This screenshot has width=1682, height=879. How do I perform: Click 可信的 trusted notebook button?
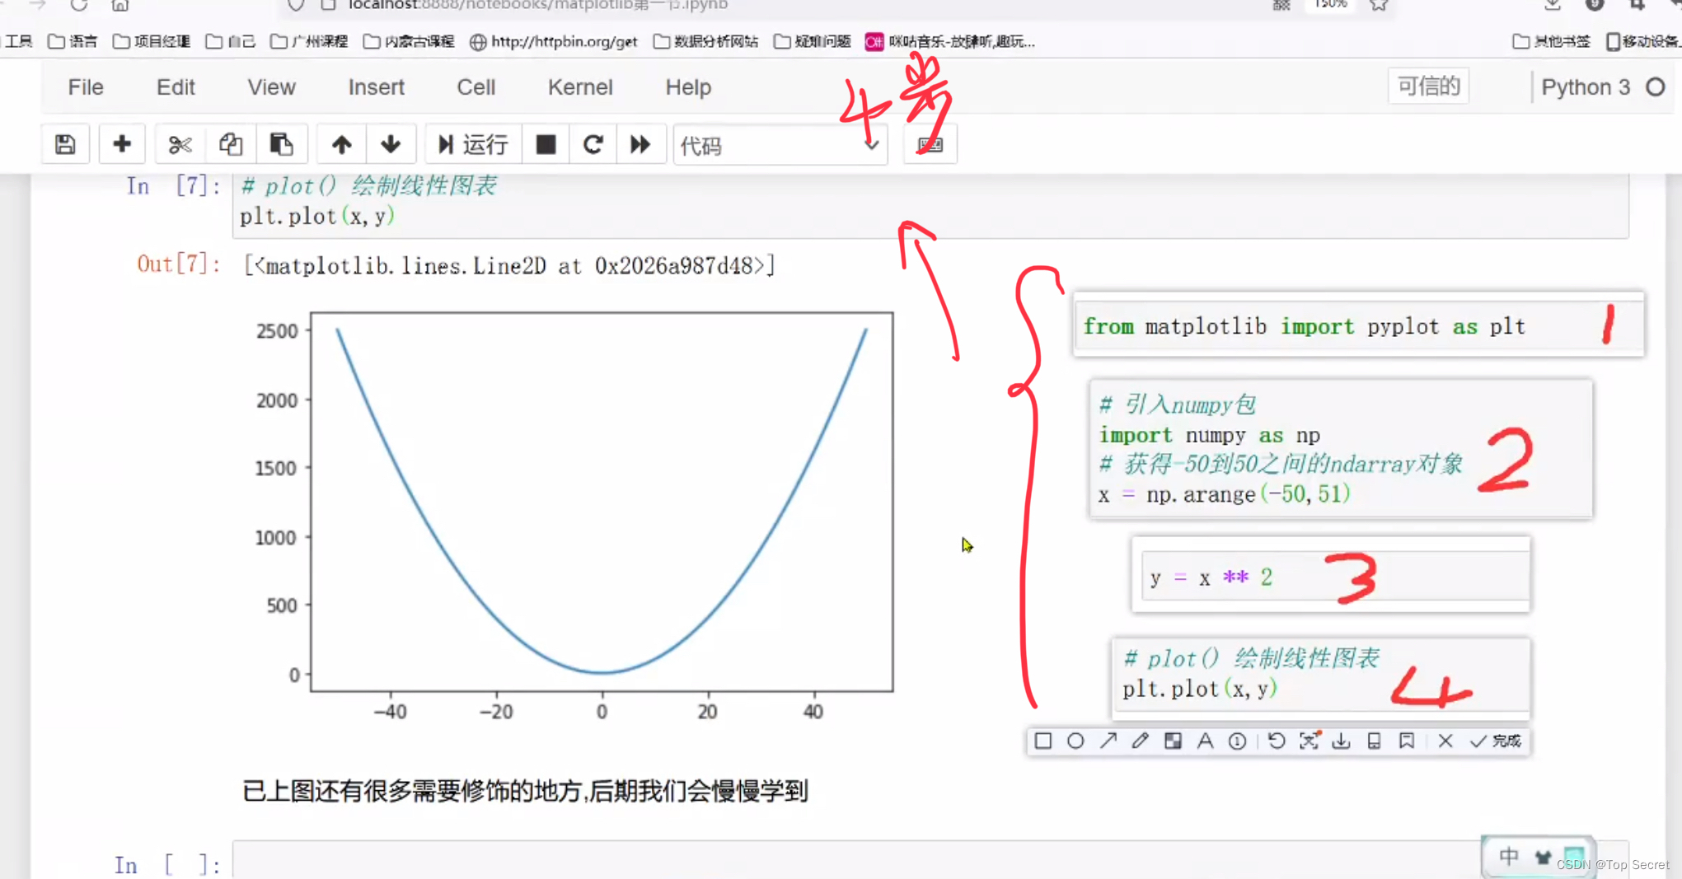[1428, 86]
